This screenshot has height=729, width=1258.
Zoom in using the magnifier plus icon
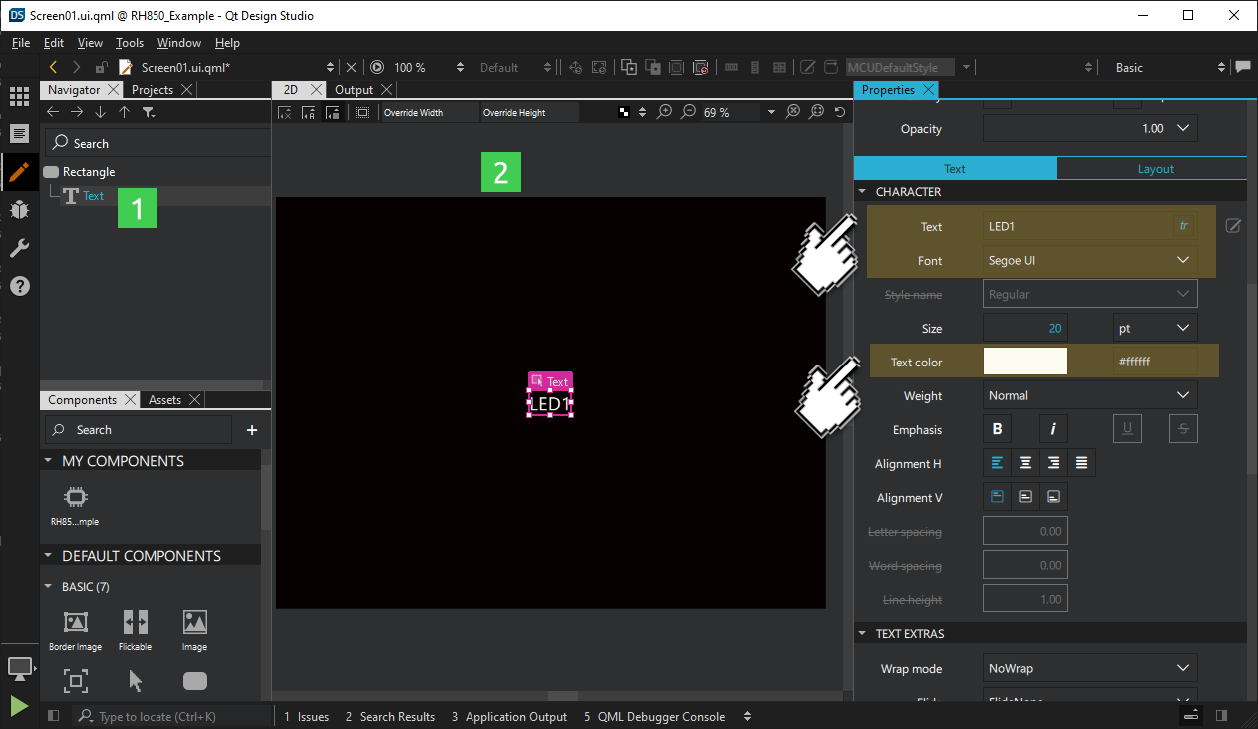665,112
